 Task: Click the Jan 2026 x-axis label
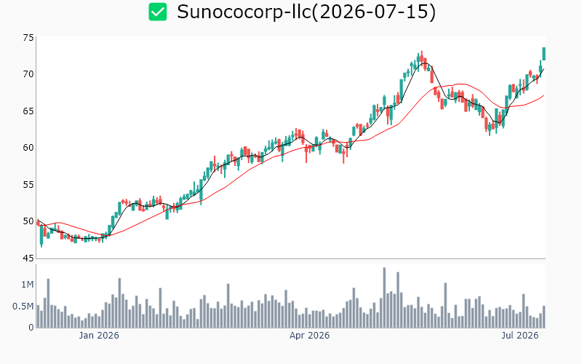tap(99, 336)
